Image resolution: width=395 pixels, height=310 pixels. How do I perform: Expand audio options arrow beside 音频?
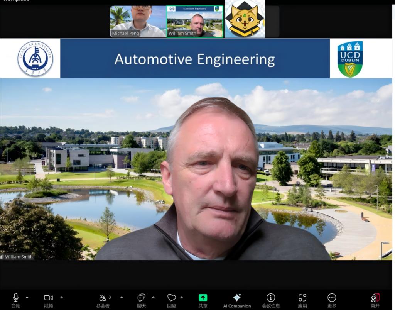coord(27,298)
